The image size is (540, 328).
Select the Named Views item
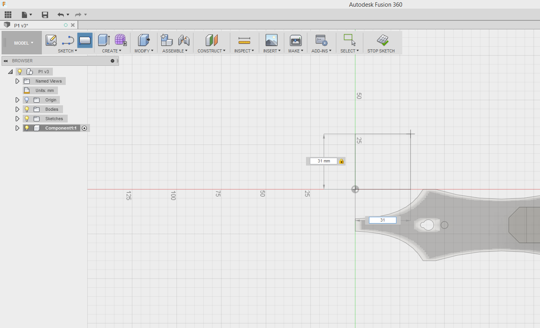click(x=49, y=81)
